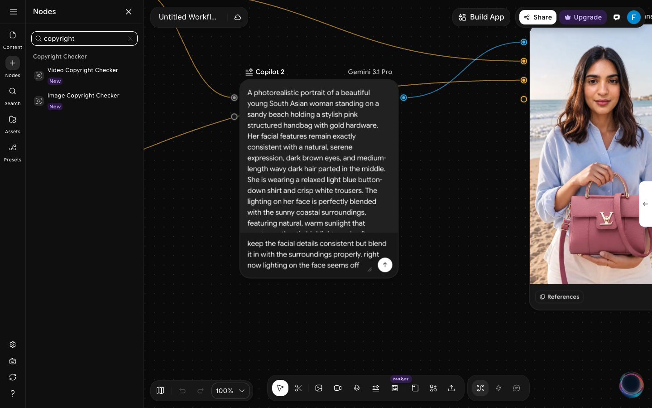Select the scissors cut tool
This screenshot has width=652, height=408.
(298, 388)
